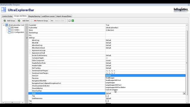Select the [1] -Orders tree node
Screen dimensions: 190x107
[x=15, y=30]
